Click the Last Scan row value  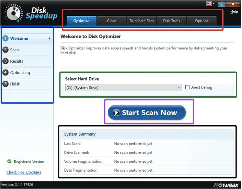pos(133,144)
